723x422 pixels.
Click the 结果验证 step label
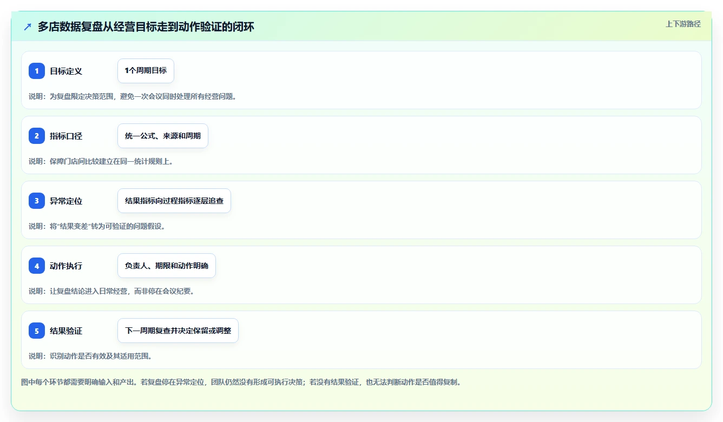click(x=66, y=331)
